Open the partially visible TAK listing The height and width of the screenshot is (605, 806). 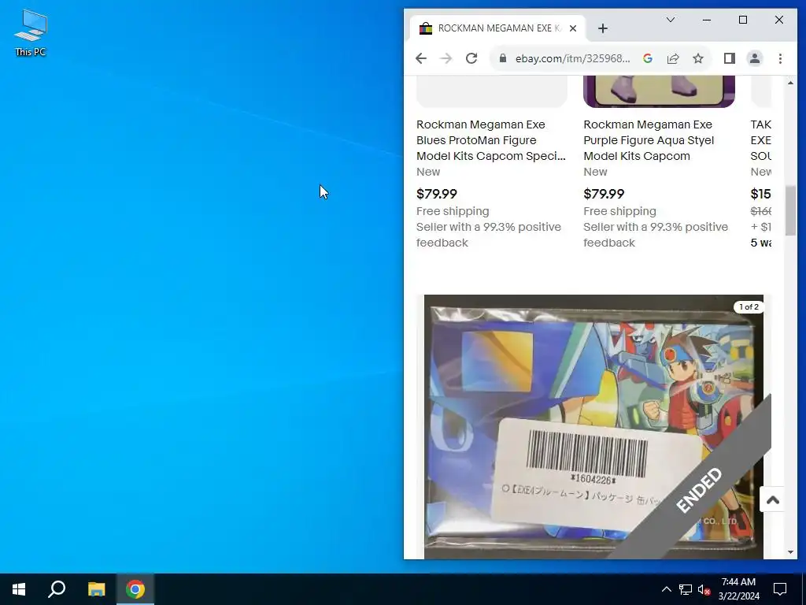(761, 140)
